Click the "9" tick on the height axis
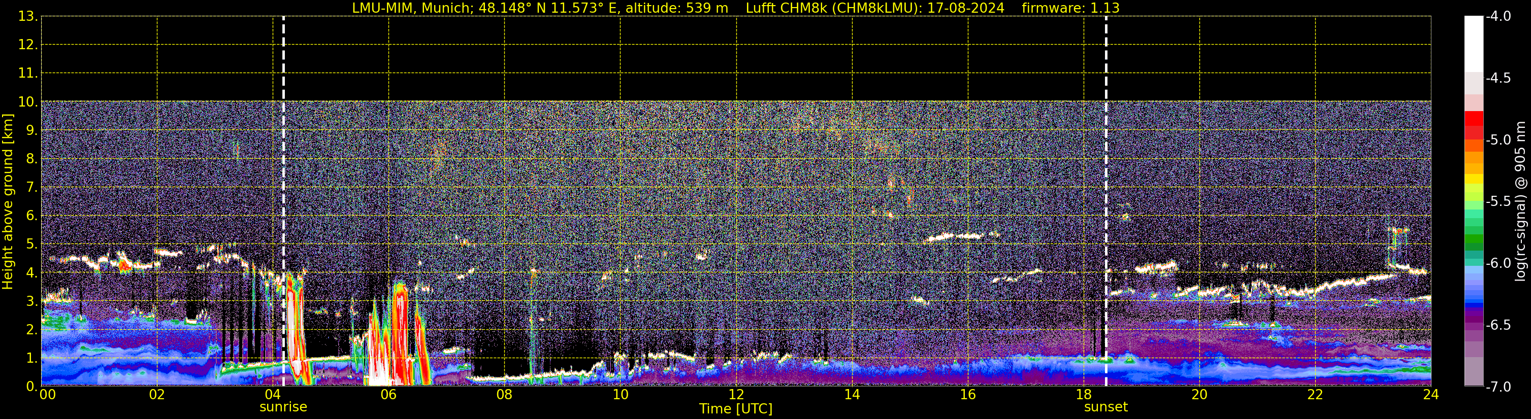 [31, 130]
